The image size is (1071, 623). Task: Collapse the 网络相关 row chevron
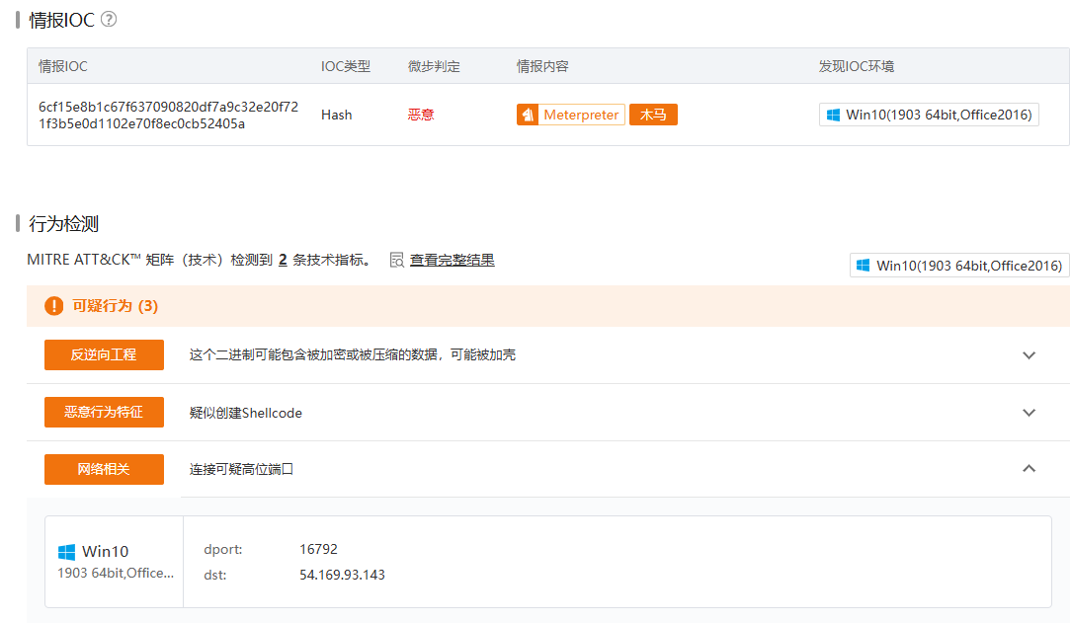tap(1029, 469)
